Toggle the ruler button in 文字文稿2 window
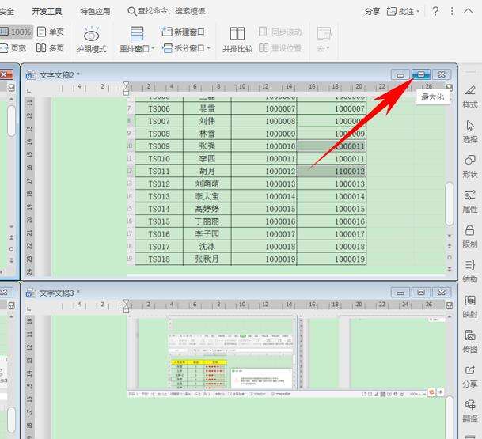This screenshot has width=482, height=439. pyautogui.click(x=449, y=88)
